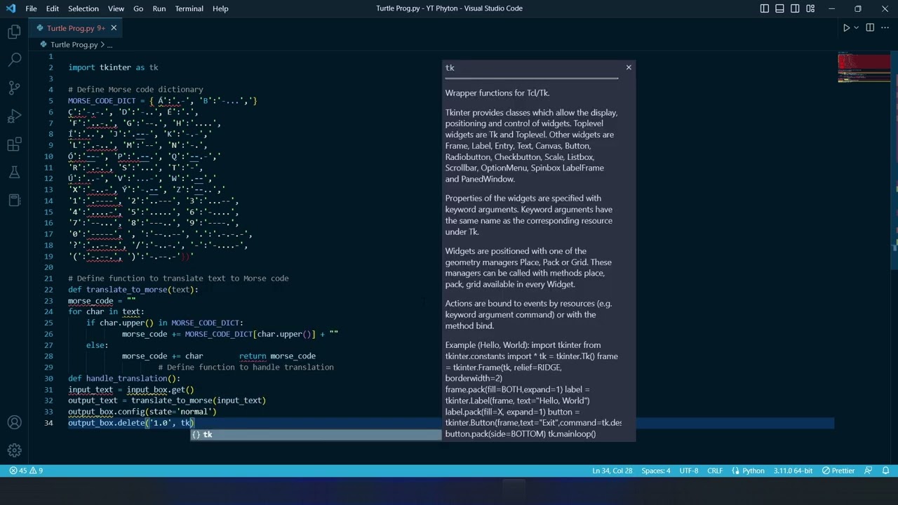
Task: Open the notifications bell
Action: coord(885,471)
